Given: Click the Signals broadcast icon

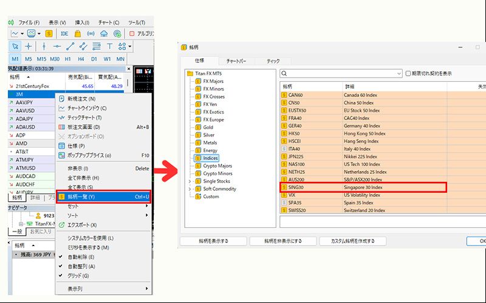Looking at the screenshot, I should click(x=91, y=33).
